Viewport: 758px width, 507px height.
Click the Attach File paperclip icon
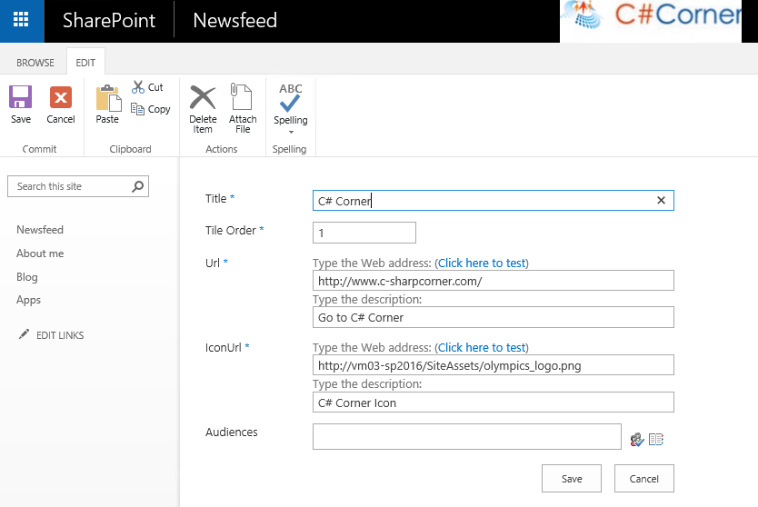pyautogui.click(x=242, y=98)
